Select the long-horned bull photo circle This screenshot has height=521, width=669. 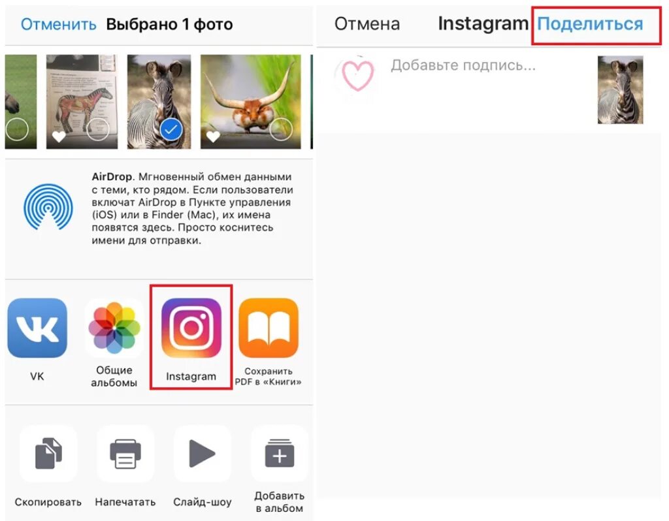point(281,130)
